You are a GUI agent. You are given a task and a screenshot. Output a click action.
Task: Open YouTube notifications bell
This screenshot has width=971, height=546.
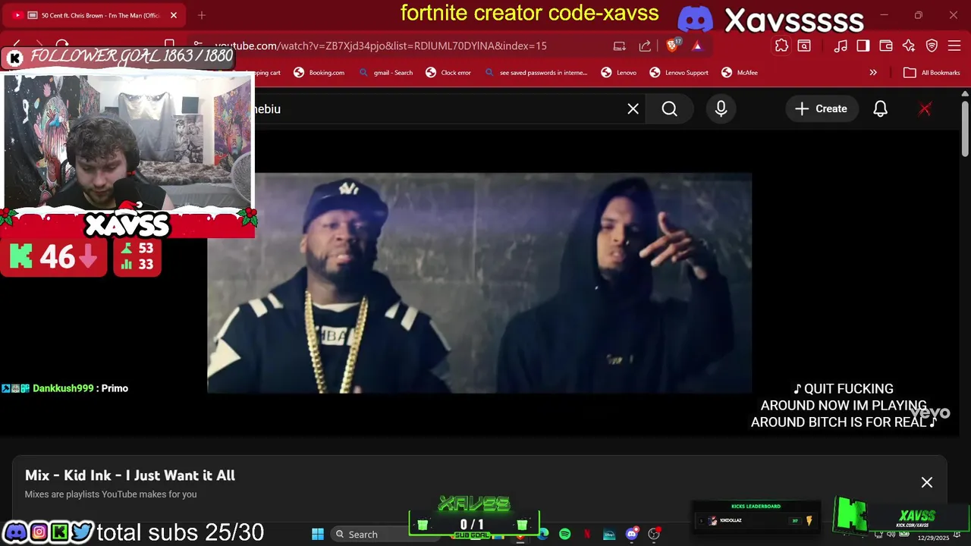point(880,109)
